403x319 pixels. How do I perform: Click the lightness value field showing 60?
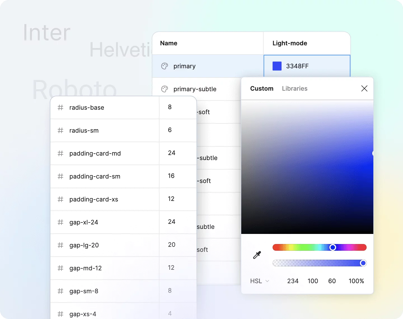332,281
